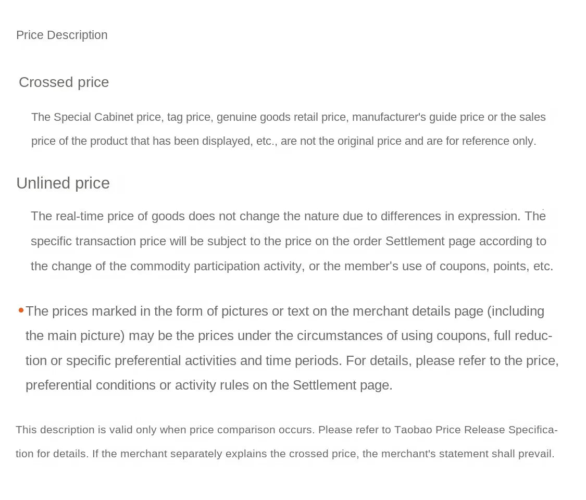Screen dimensions: 586x500
Task: Click "Taobao Price Release Specifica-" reference text
Action: coord(475,430)
